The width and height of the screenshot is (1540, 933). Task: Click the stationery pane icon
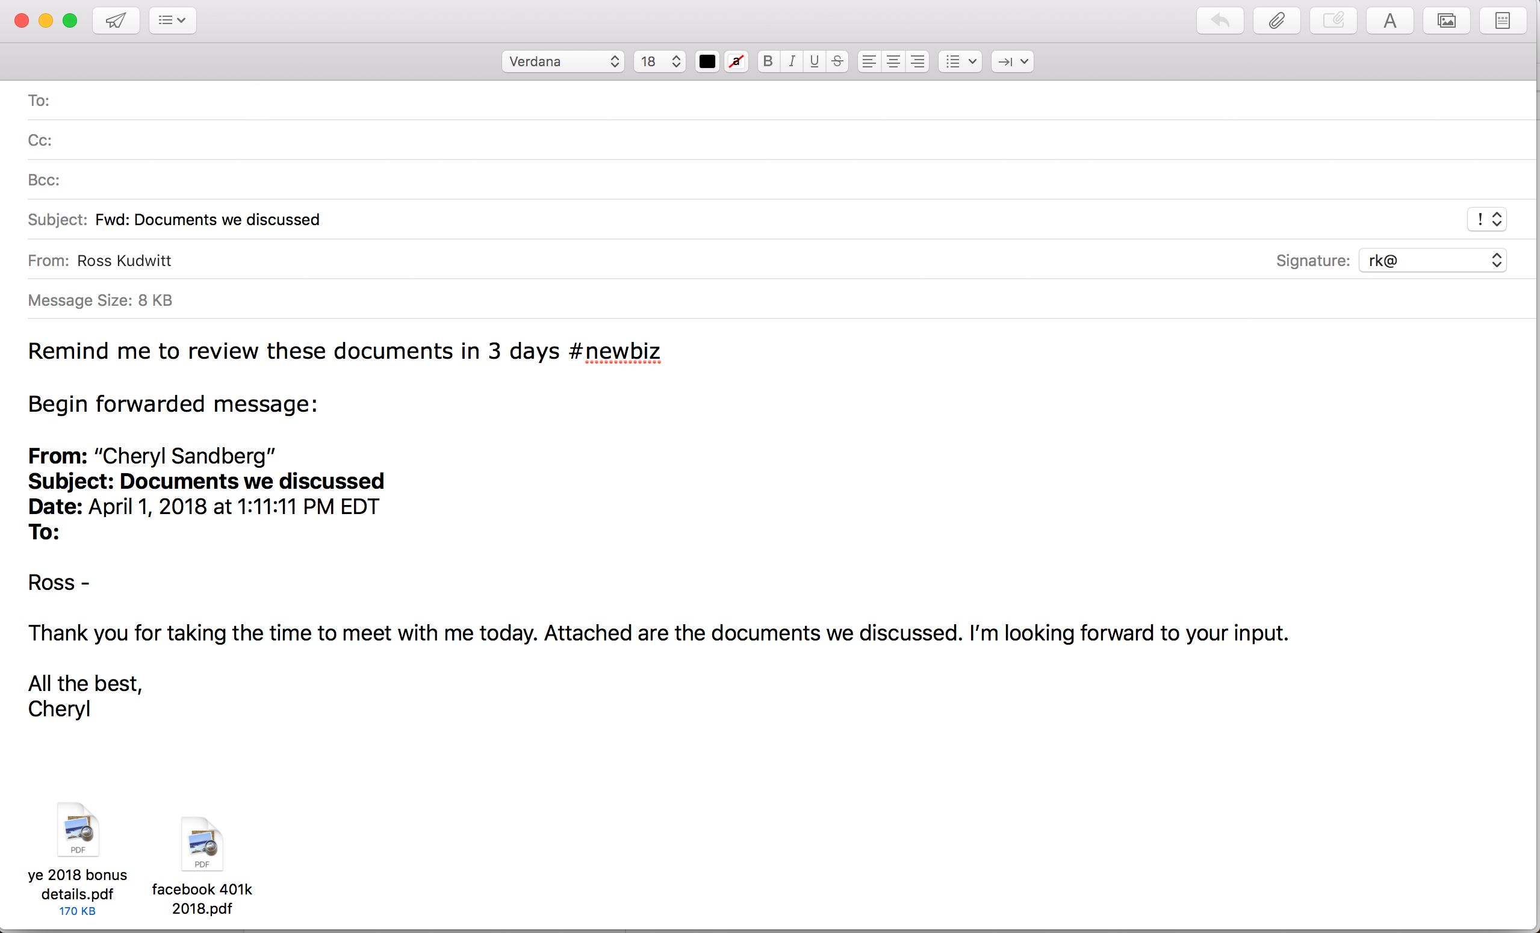(x=1503, y=20)
